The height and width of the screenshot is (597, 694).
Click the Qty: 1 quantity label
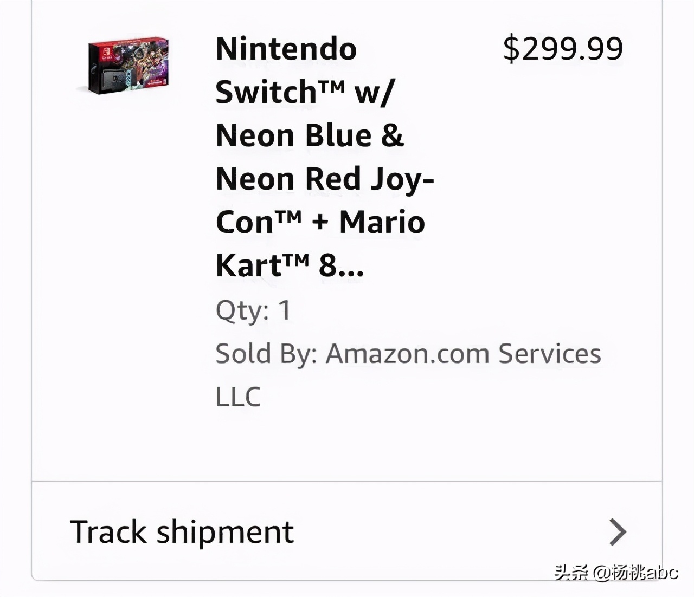253,310
